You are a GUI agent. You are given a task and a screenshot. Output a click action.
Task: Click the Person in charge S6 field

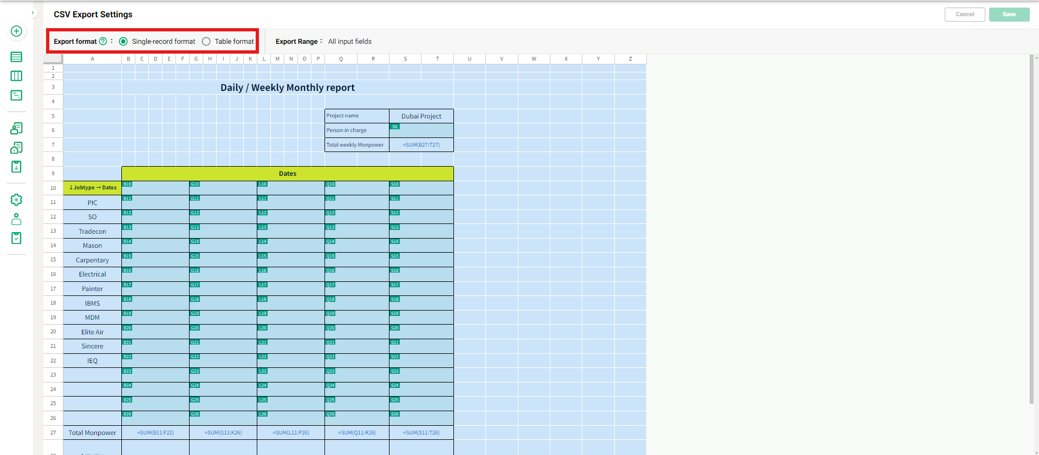(421, 130)
